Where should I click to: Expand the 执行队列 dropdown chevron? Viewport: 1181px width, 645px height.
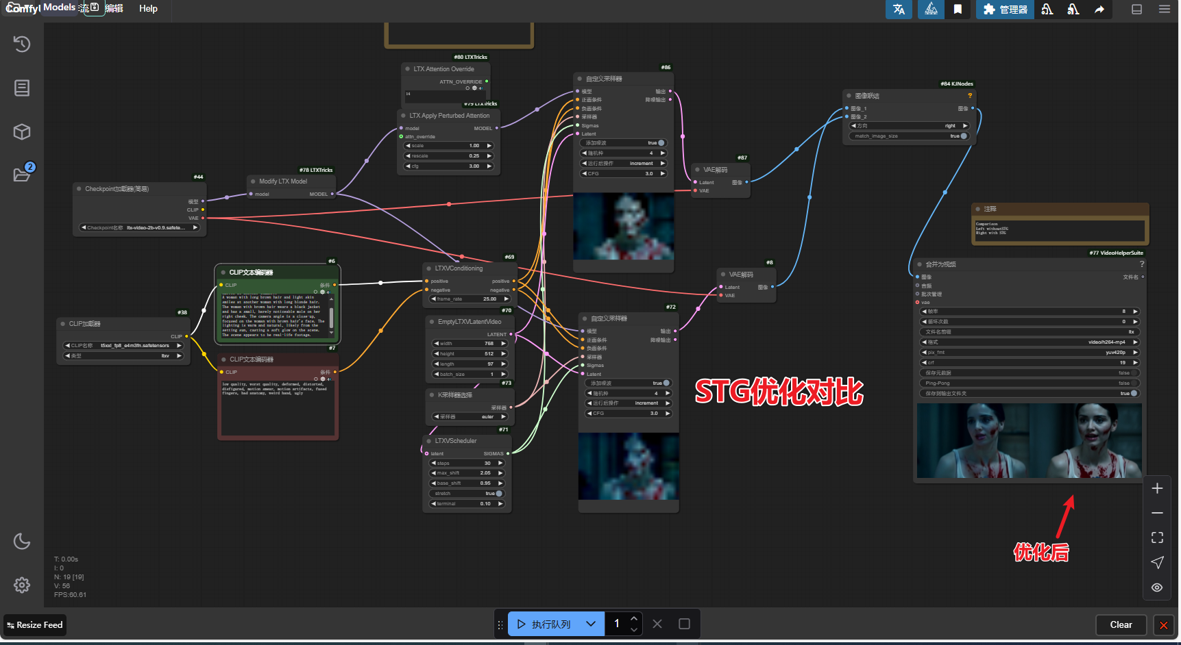click(x=591, y=624)
